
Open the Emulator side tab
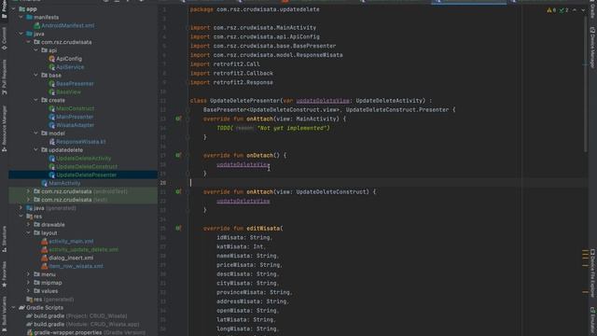point(592,321)
